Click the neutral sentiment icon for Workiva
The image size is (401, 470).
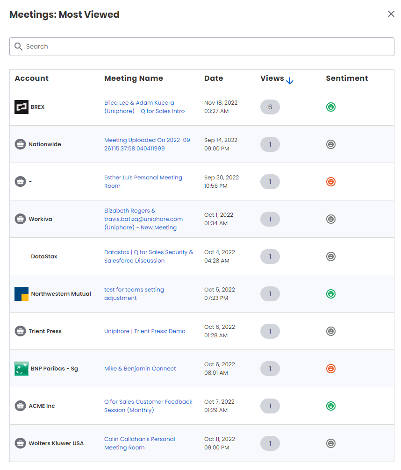[x=331, y=219]
